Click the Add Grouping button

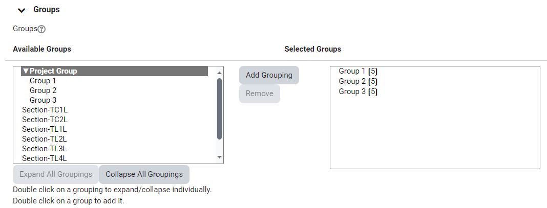click(x=269, y=75)
